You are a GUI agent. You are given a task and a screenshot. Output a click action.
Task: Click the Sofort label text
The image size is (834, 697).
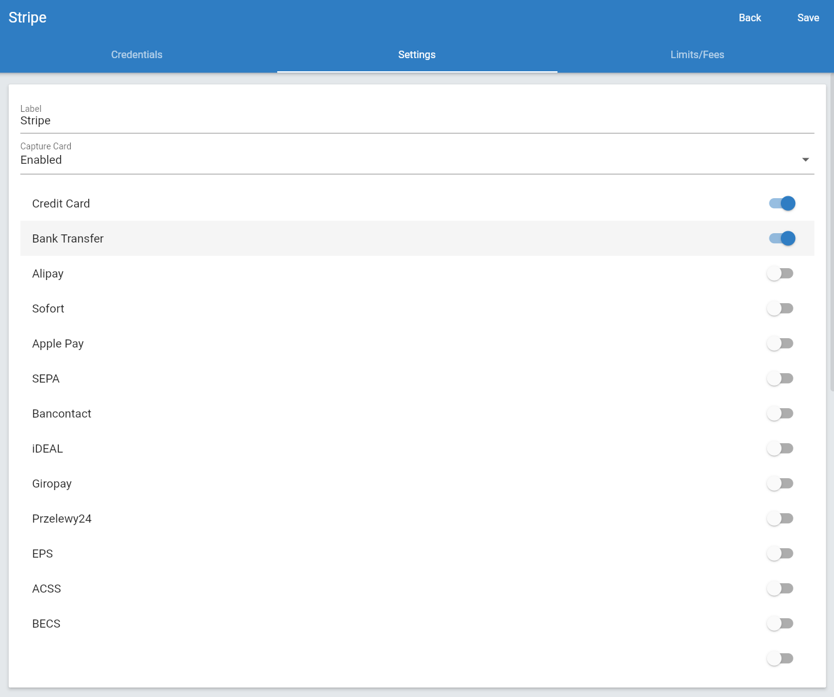48,308
